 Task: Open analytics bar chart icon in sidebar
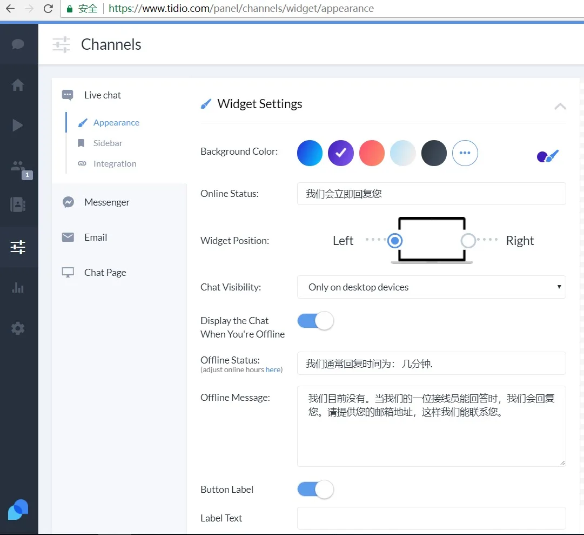pos(18,287)
